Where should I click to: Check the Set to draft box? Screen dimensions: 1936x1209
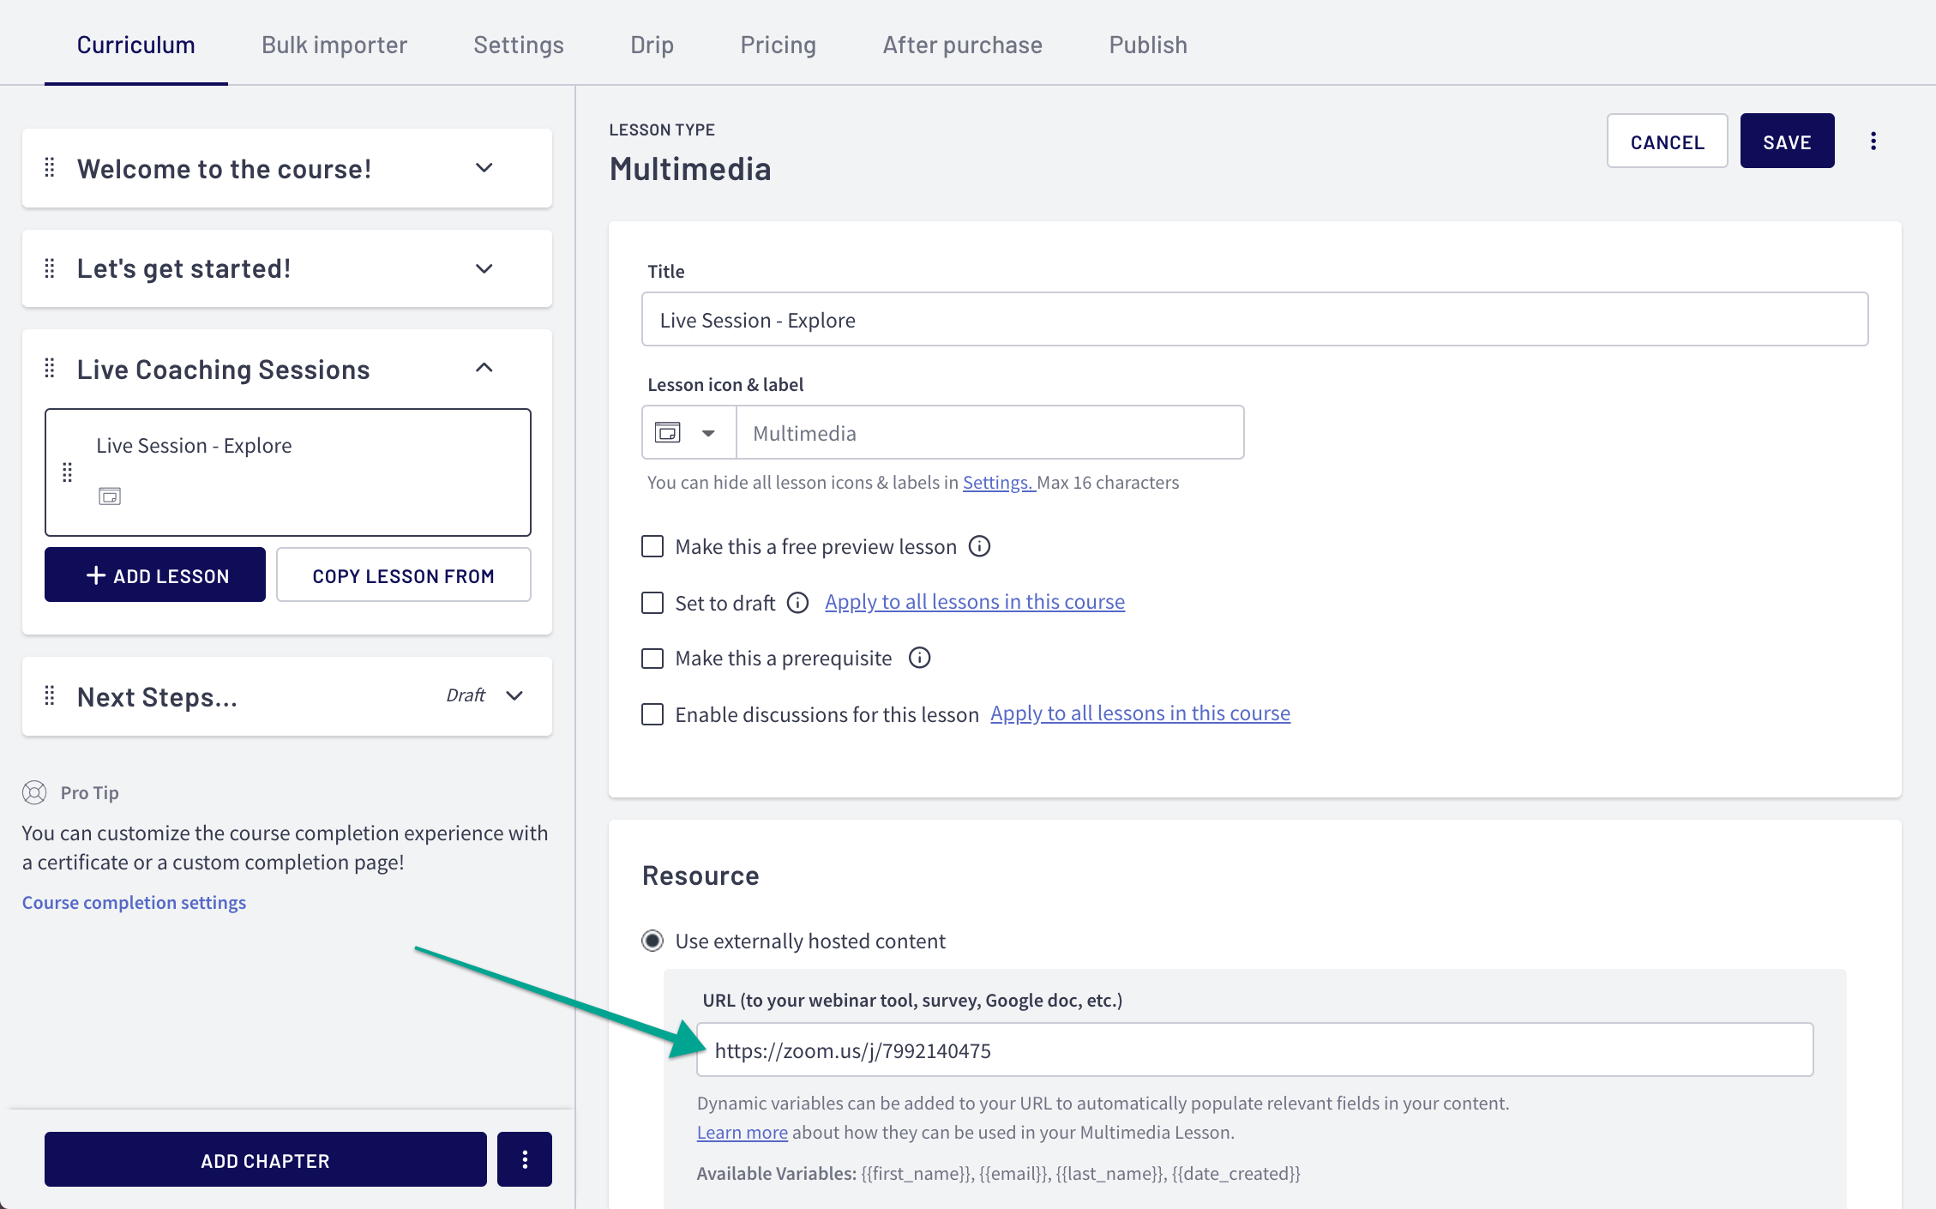(x=652, y=603)
